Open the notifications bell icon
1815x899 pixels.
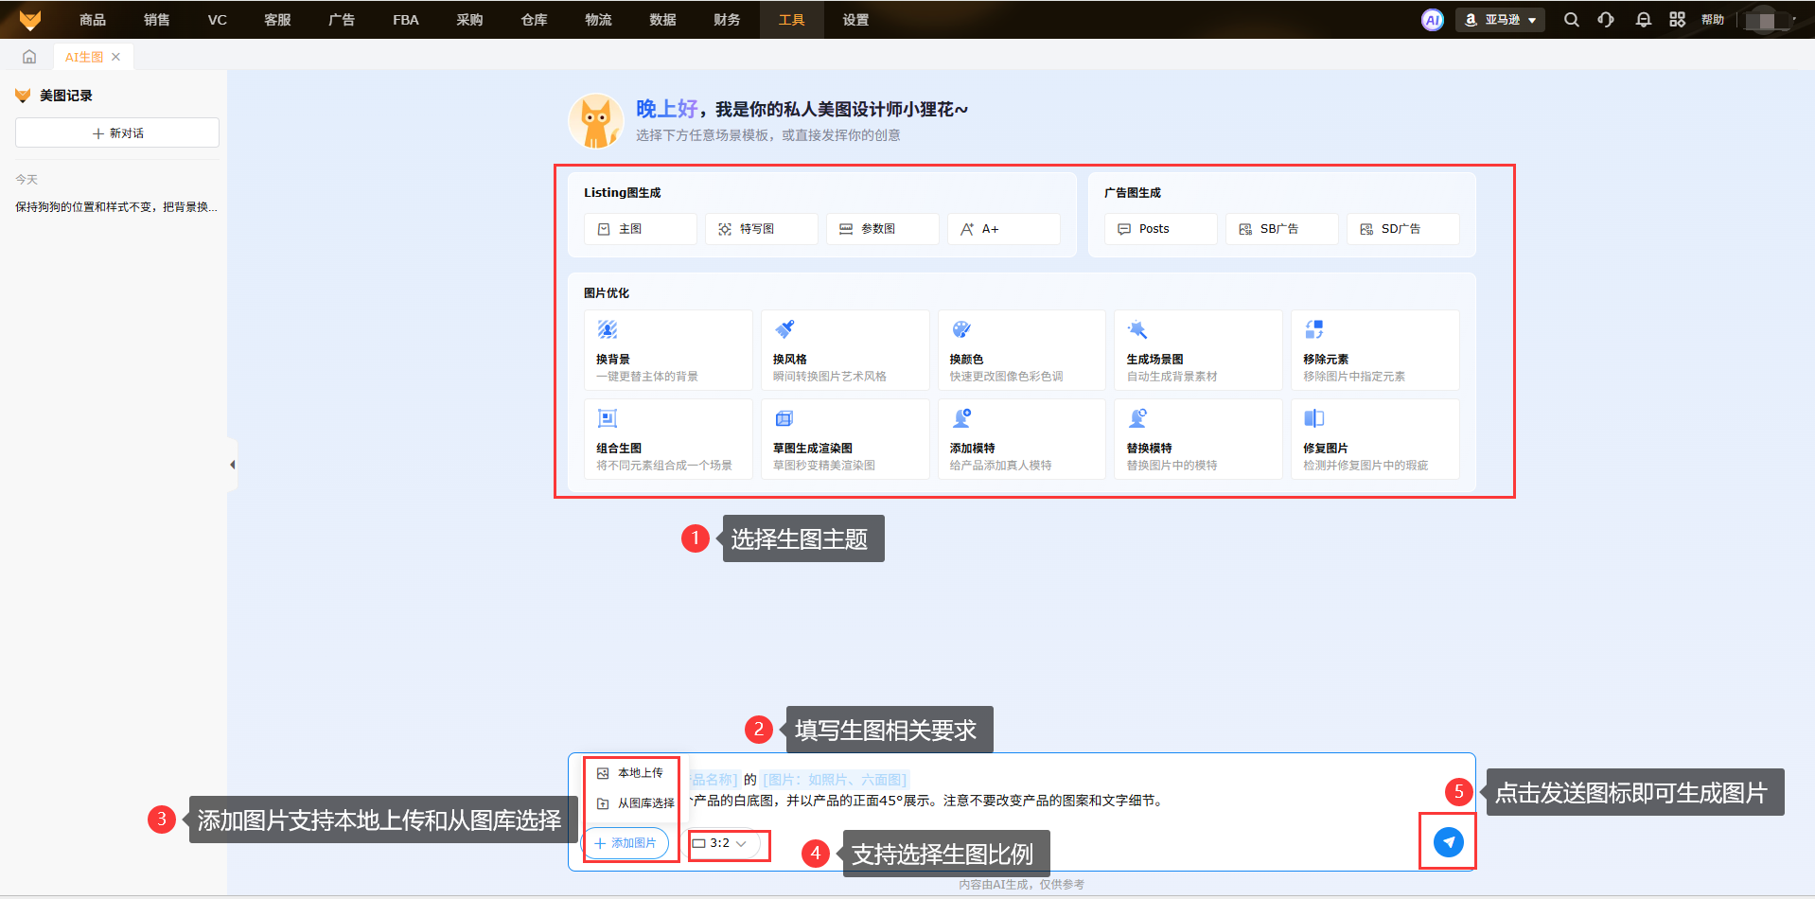point(1643,20)
